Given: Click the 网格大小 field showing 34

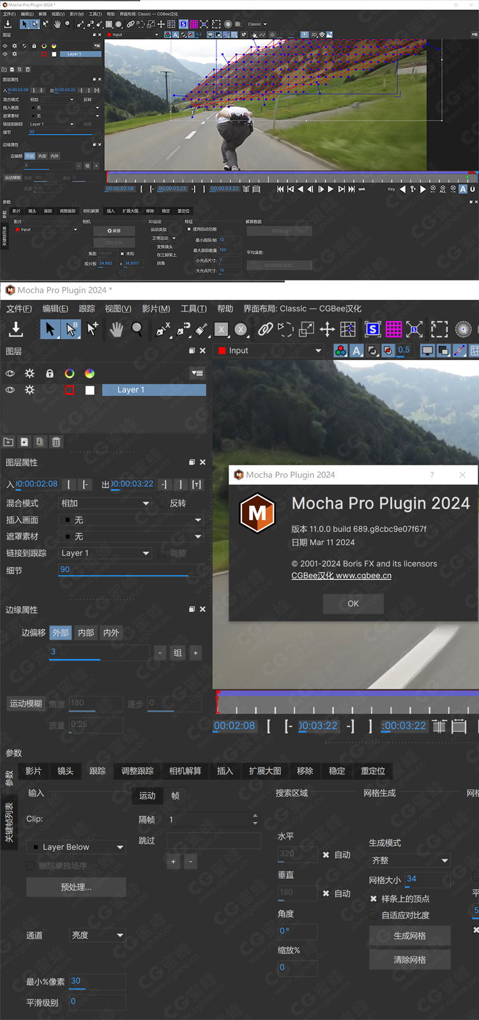Looking at the screenshot, I should pos(428,879).
